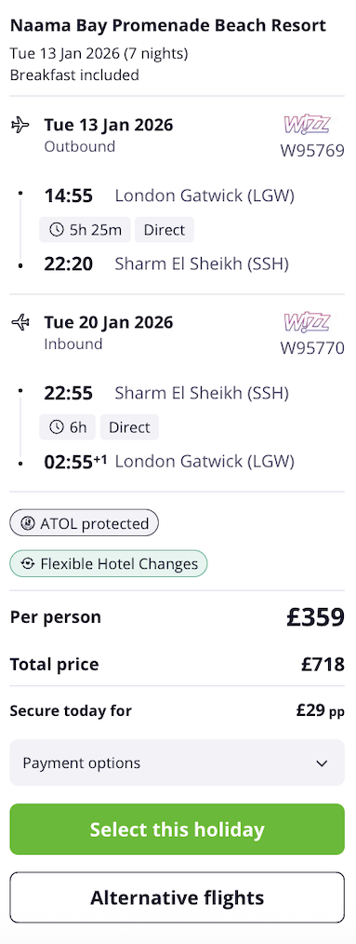Click the inbound flight airplane icon
The height and width of the screenshot is (944, 356).
(20, 323)
